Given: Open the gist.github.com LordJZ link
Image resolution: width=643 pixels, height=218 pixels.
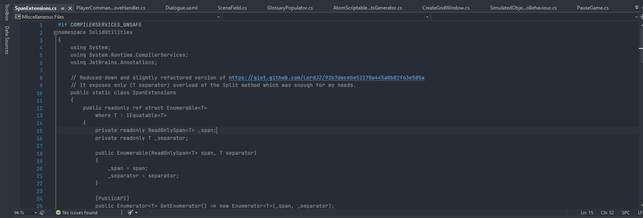Looking at the screenshot, I should pos(326,78).
